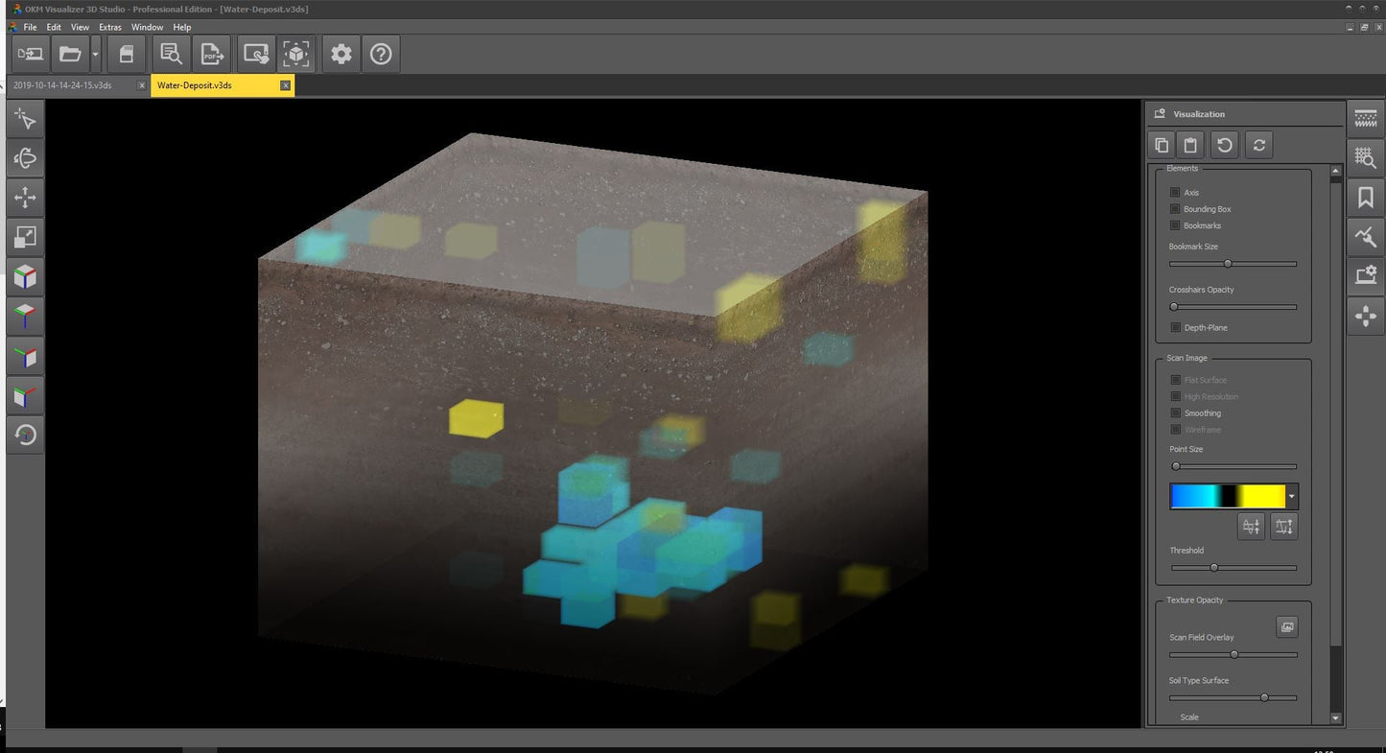Viewport: 1386px width, 753px height.
Task: Open the Extras menu
Action: [110, 27]
